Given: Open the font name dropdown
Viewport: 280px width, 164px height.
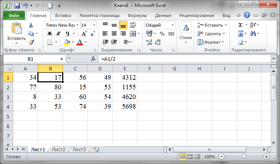Looking at the screenshot, I should pyautogui.click(x=78, y=25).
